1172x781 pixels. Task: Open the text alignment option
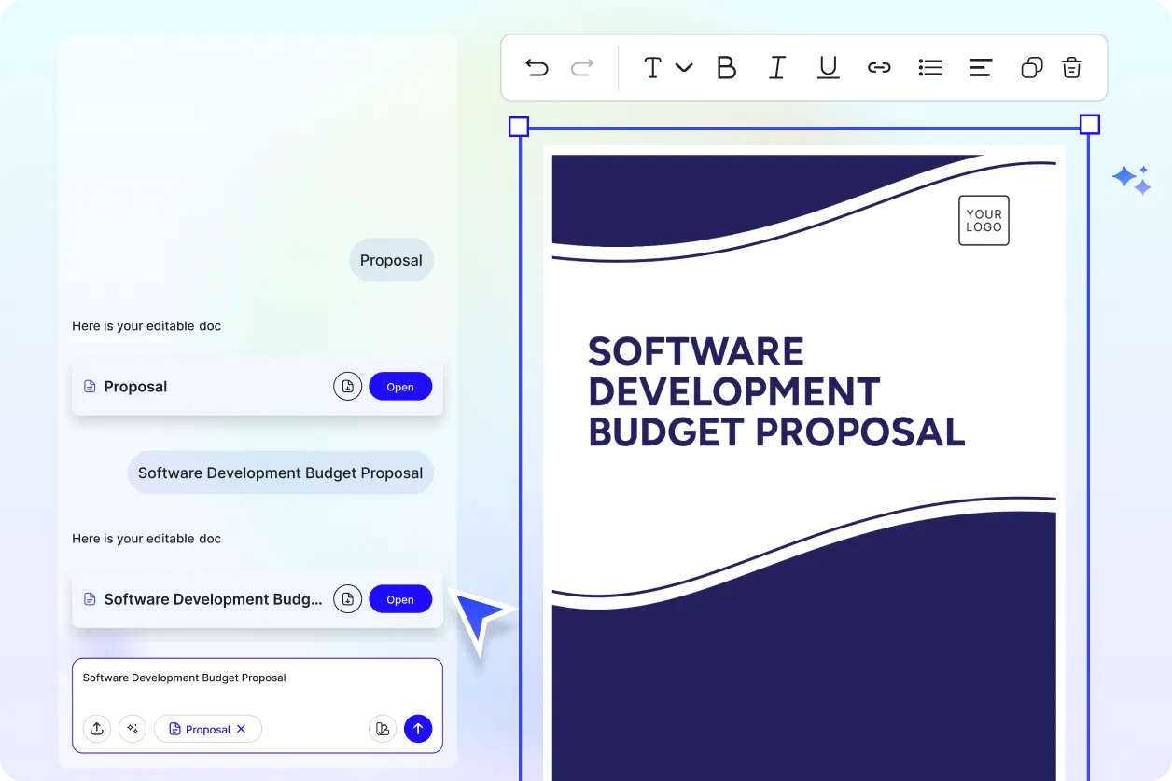pyautogui.click(x=981, y=67)
